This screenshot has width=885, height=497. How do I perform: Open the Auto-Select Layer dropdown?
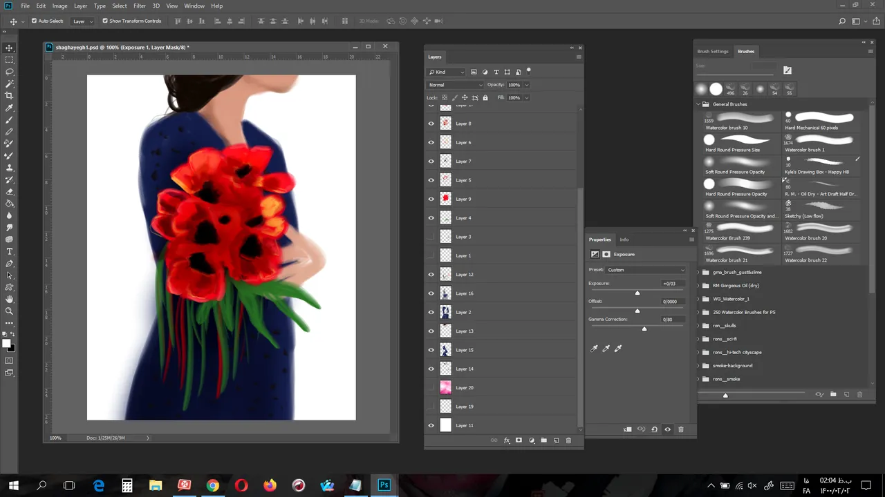[x=83, y=21]
